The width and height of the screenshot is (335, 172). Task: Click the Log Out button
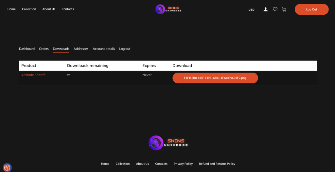tap(311, 9)
